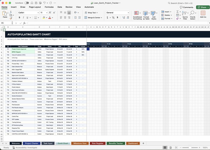210x150 pixels.
Task: Click the Format Painter brush icon
Action: pyautogui.click(x=11, y=18)
